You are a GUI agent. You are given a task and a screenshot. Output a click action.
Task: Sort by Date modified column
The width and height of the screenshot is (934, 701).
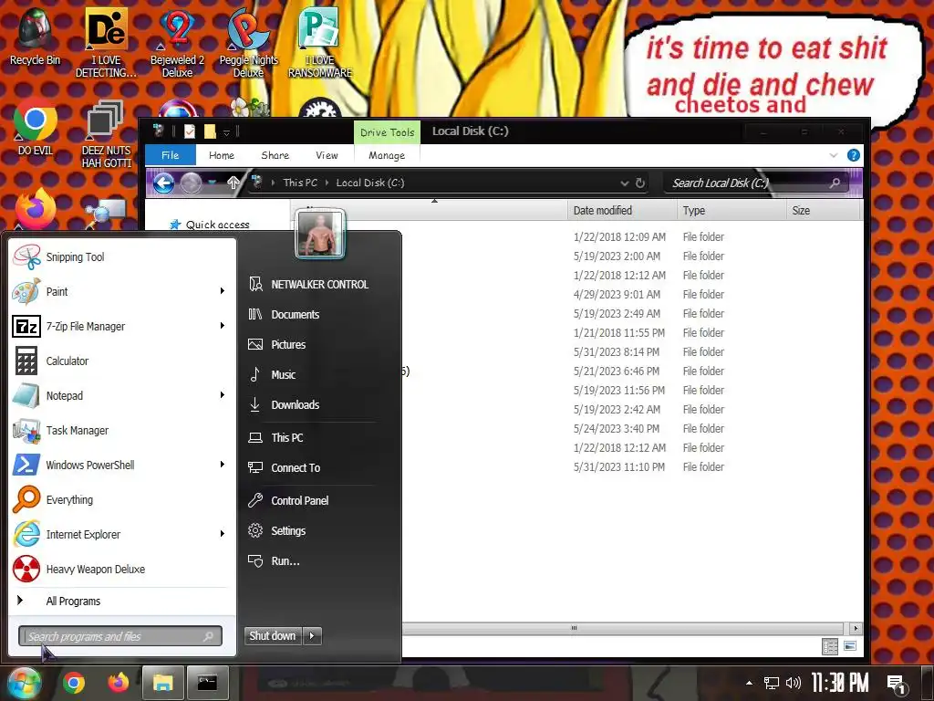click(621, 211)
